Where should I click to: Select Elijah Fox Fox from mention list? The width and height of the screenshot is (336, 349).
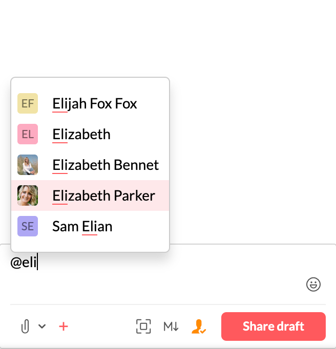[x=95, y=104]
